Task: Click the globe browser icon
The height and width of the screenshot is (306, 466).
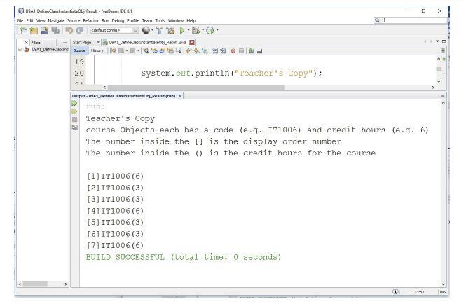Action: coord(146,30)
